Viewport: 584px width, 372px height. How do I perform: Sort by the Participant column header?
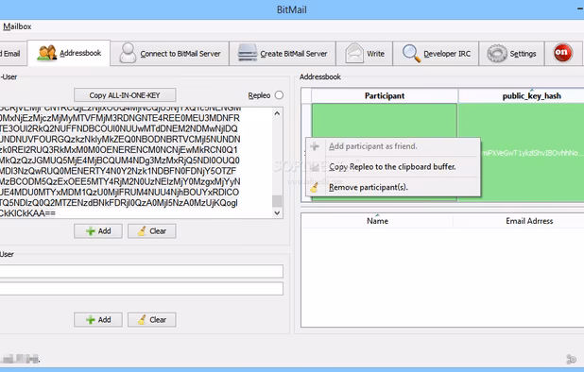point(385,96)
